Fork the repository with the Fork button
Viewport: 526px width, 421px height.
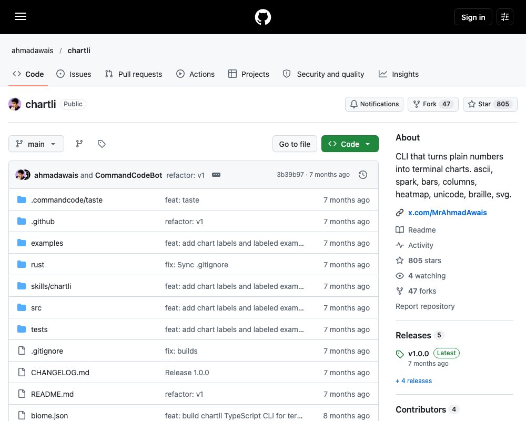click(x=433, y=104)
